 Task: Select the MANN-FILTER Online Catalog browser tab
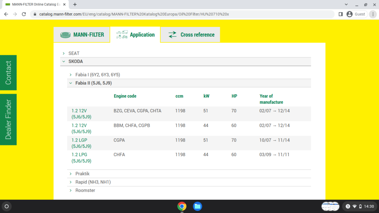point(35,4)
